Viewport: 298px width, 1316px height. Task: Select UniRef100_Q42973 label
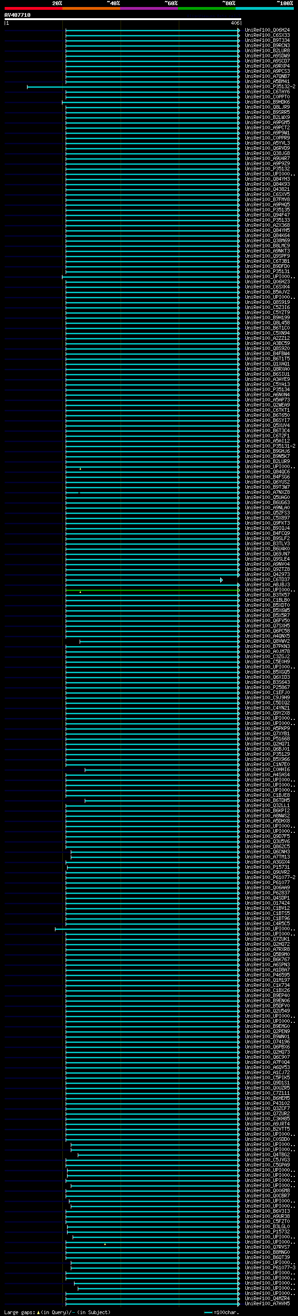pyautogui.click(x=267, y=575)
